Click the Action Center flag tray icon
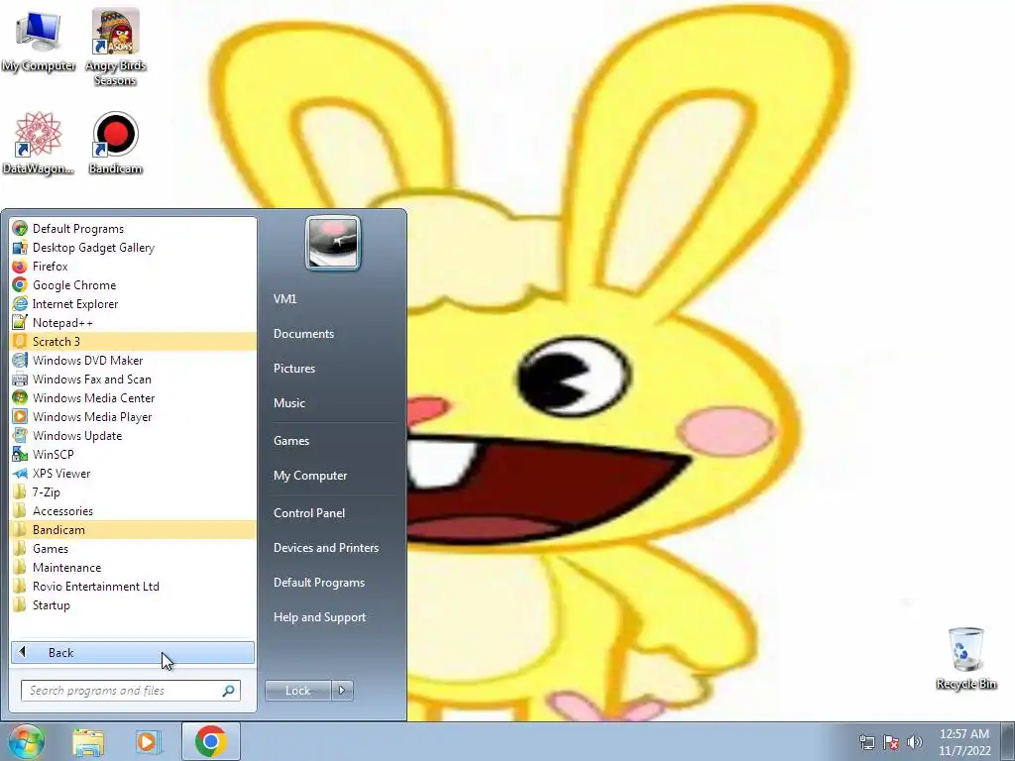Screen dimensions: 1015x761 [x=891, y=741]
